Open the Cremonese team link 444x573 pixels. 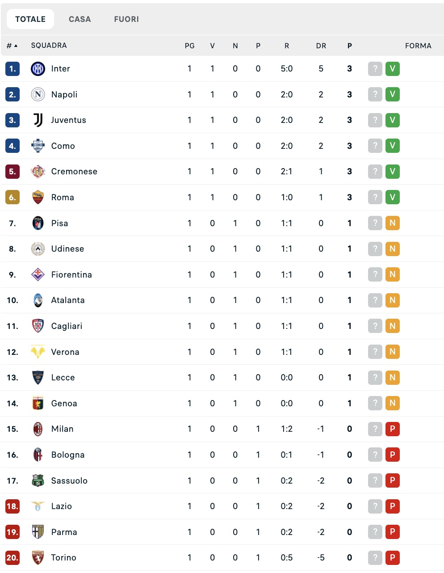tap(74, 172)
